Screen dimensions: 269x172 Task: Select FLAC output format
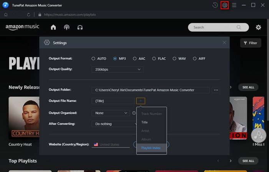point(154,58)
